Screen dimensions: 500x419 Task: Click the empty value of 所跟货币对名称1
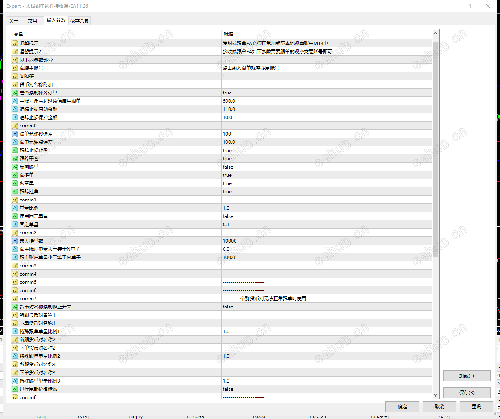tap(327, 315)
